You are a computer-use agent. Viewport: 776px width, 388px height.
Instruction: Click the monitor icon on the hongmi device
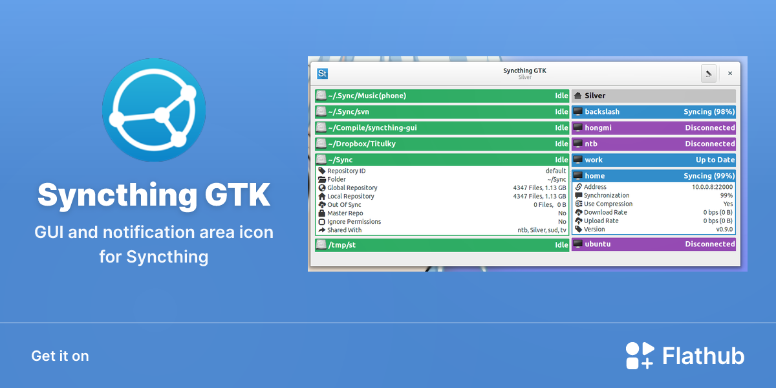click(x=578, y=128)
